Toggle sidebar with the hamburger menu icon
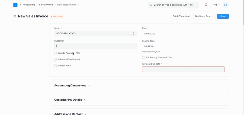244x115 pixels. [15, 16]
